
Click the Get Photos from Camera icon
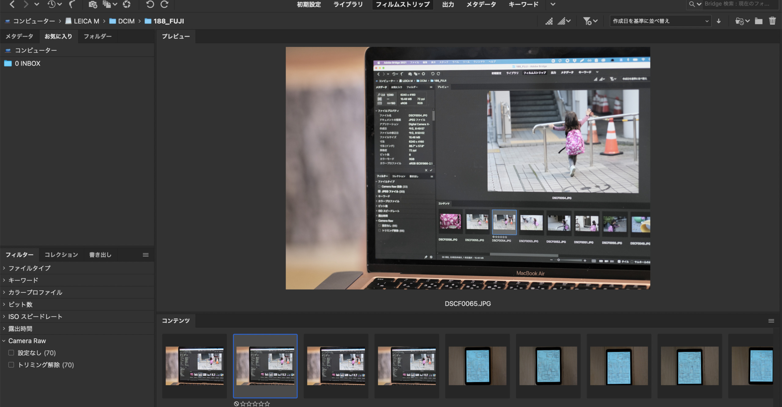92,4
